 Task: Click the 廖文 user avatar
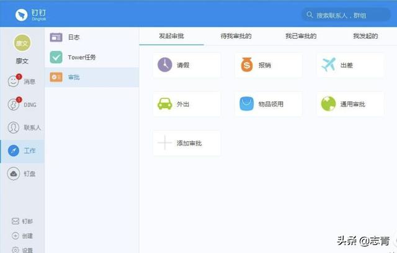point(22,42)
